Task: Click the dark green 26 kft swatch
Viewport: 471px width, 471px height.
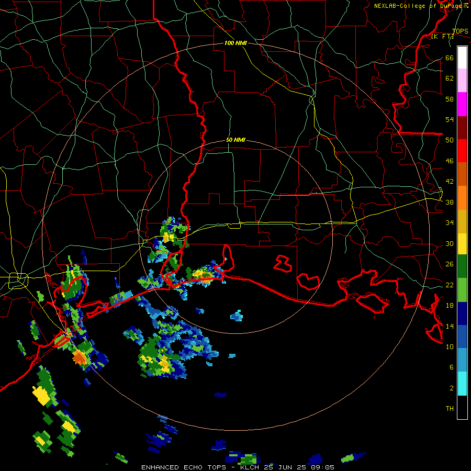Action: click(462, 266)
